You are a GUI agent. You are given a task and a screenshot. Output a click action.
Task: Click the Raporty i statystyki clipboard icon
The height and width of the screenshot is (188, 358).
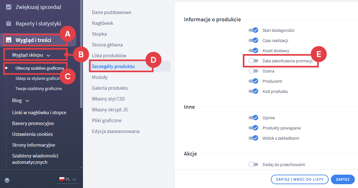(x=9, y=23)
